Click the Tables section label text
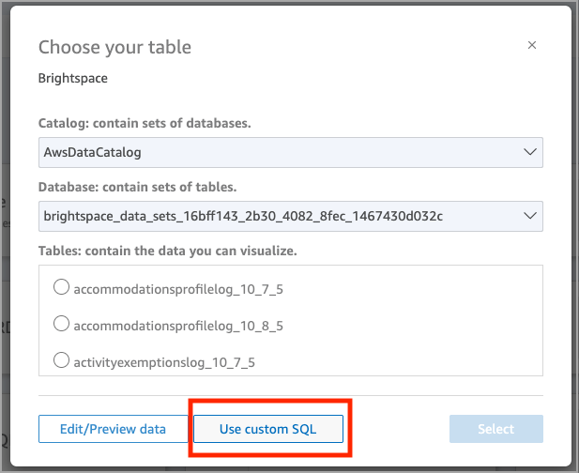The image size is (579, 473). click(x=169, y=251)
